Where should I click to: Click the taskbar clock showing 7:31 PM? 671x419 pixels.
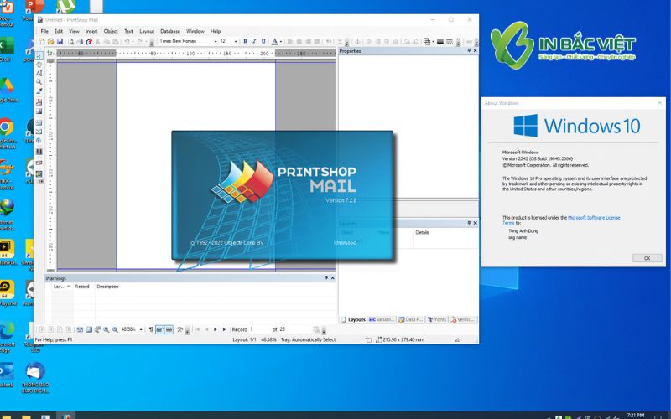coord(636,415)
